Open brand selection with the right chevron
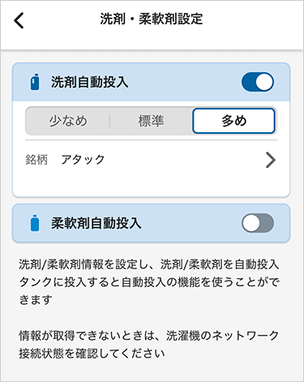 click(271, 160)
